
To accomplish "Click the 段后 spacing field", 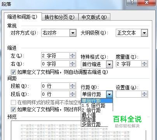I will point(56,94).
